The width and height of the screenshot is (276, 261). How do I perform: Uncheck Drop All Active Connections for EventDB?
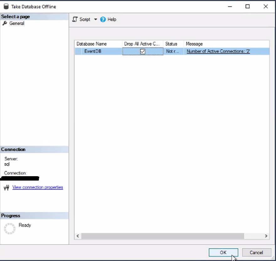point(143,51)
